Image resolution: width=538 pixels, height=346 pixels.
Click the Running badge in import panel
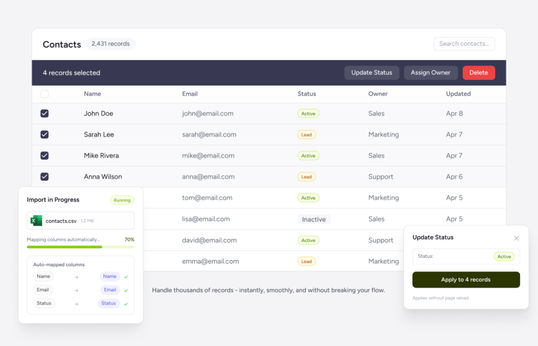coord(122,200)
